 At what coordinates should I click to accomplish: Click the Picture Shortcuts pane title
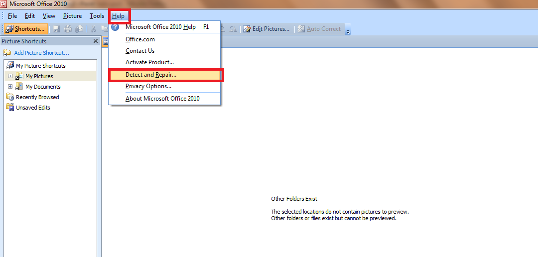(x=24, y=41)
